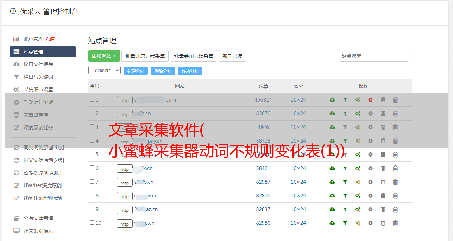This screenshot has width=453, height=241.
Task: Click the http button in row 10
Action: click(125, 223)
